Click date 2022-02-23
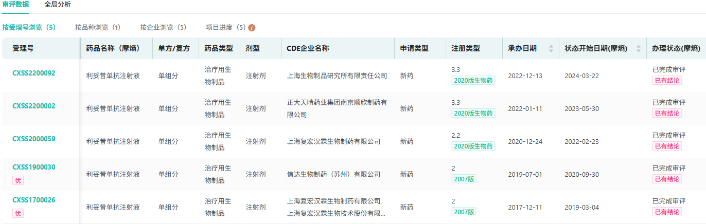The width and height of the screenshot is (706, 224). coord(581,141)
